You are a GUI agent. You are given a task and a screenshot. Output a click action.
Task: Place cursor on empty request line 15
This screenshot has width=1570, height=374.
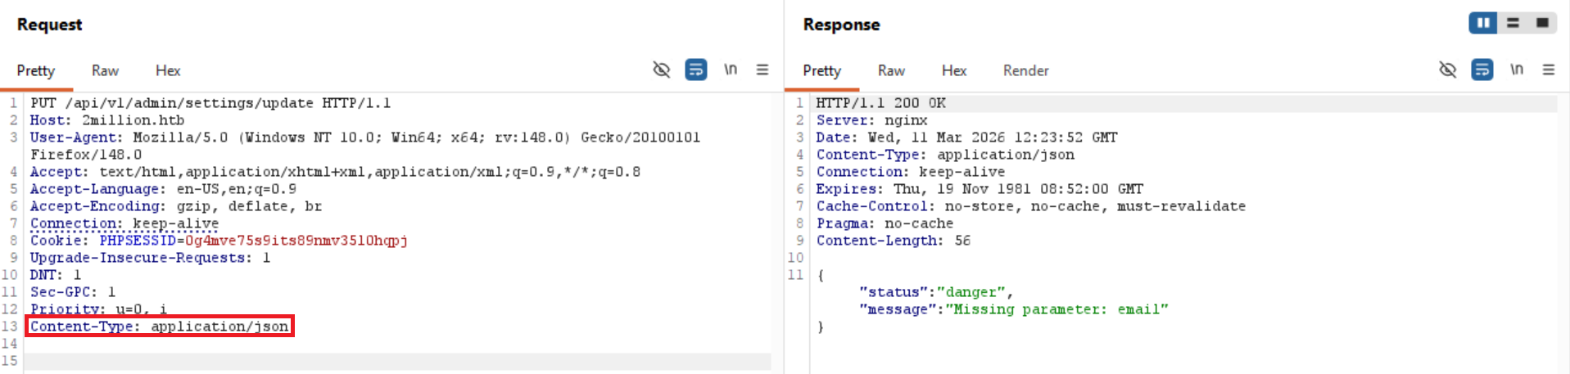[397, 361]
